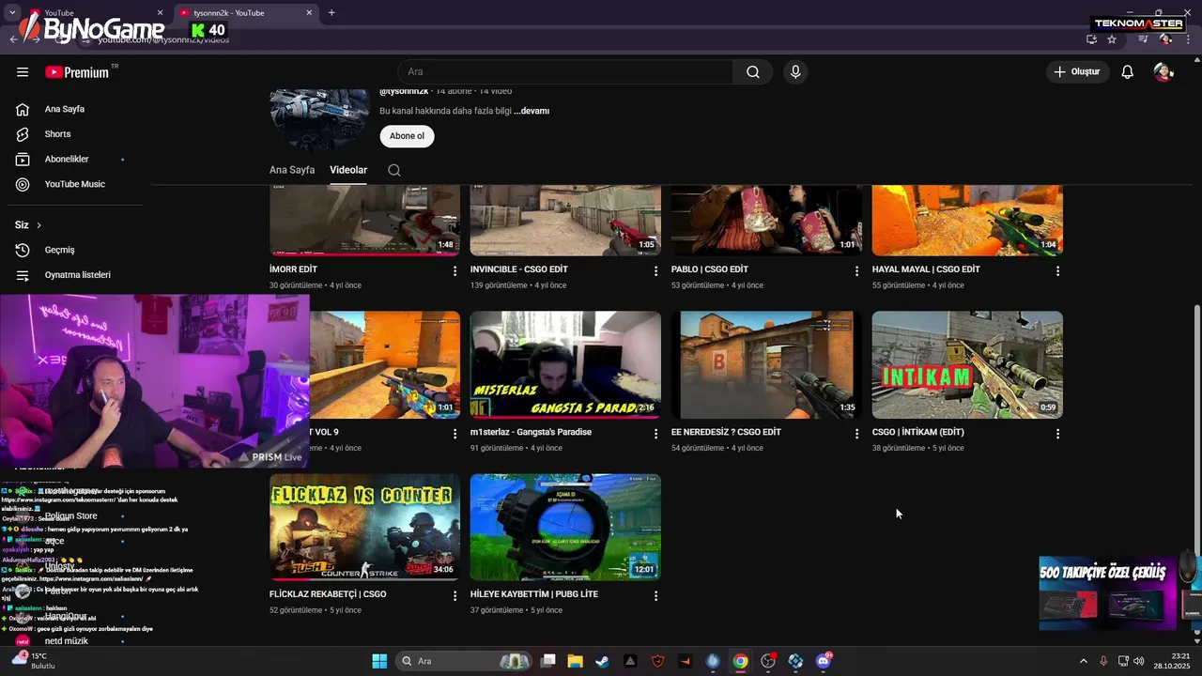Open the PUBG LİTE scope thumbnail

[x=565, y=527]
